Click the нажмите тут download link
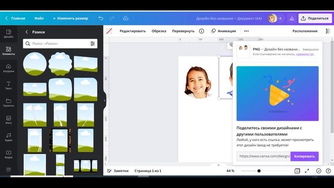Viewport: 334px width, 188px height. (x=305, y=54)
